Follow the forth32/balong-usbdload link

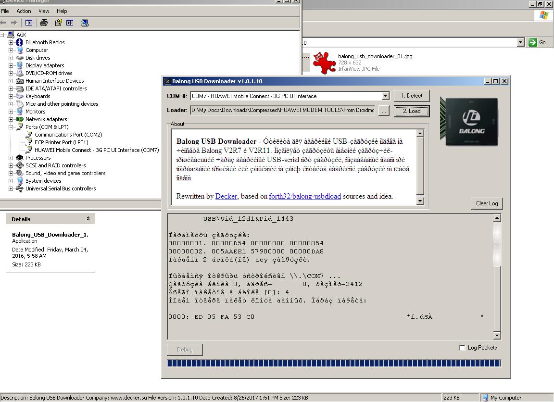[x=305, y=196]
